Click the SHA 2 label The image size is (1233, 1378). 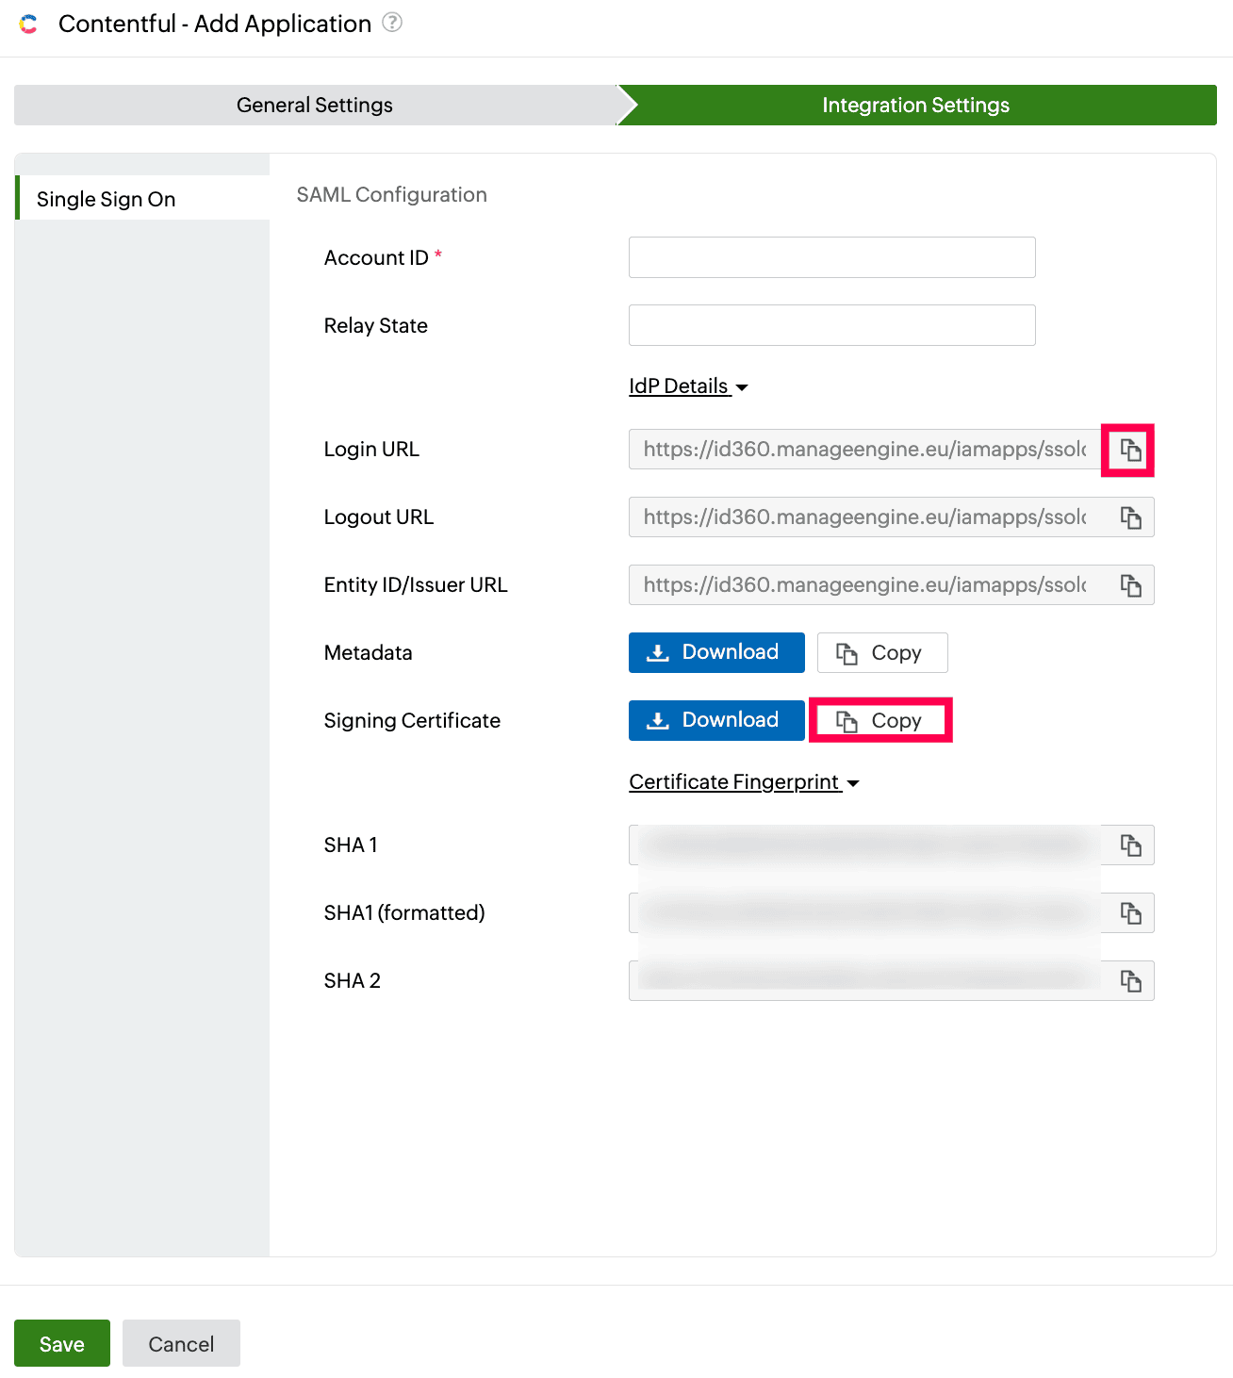coord(353,981)
